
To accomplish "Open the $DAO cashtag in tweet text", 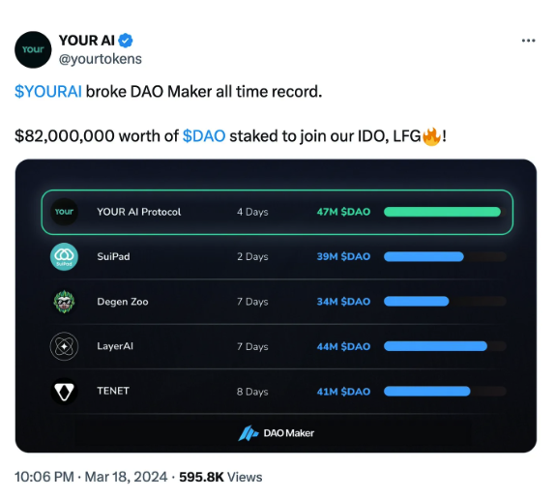I will (x=204, y=136).
